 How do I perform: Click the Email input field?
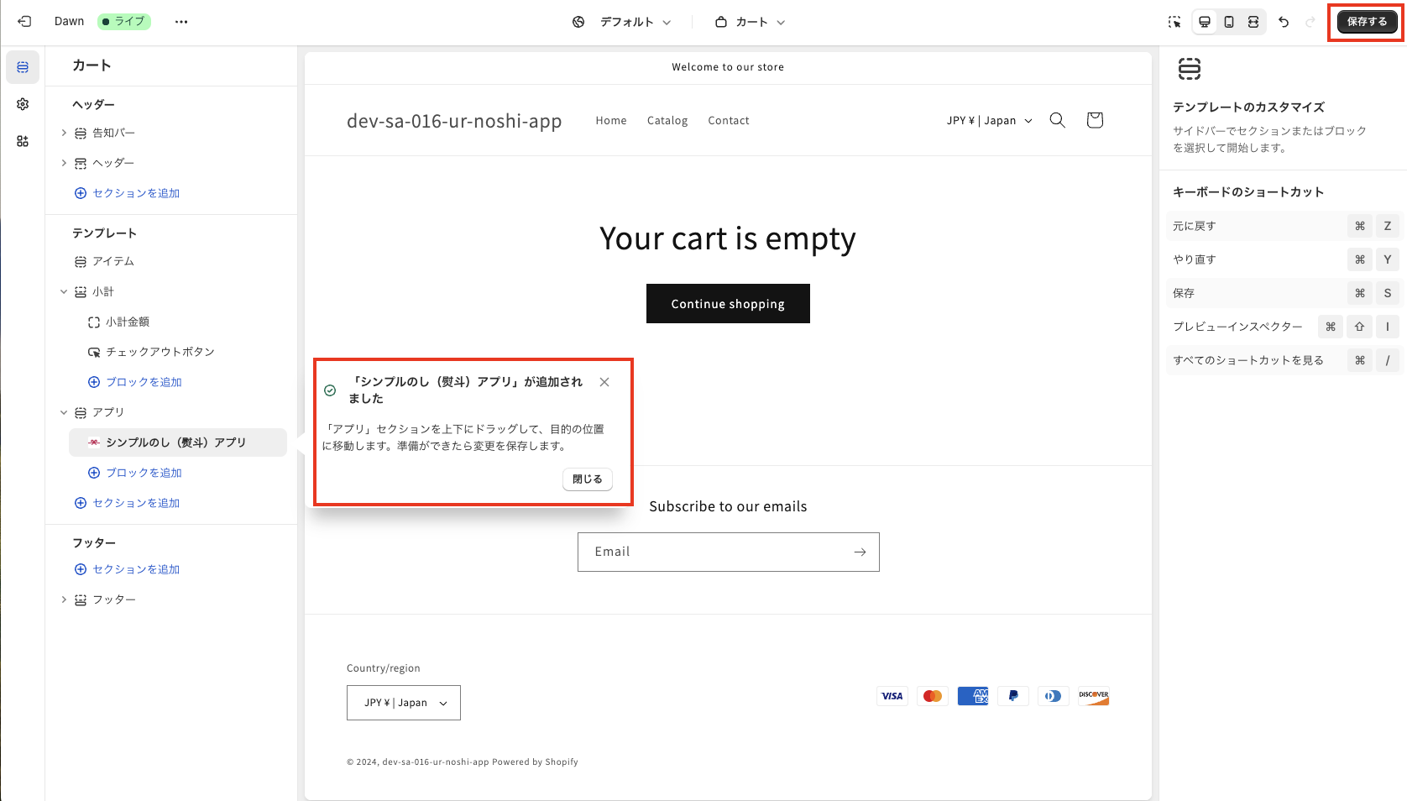(728, 552)
